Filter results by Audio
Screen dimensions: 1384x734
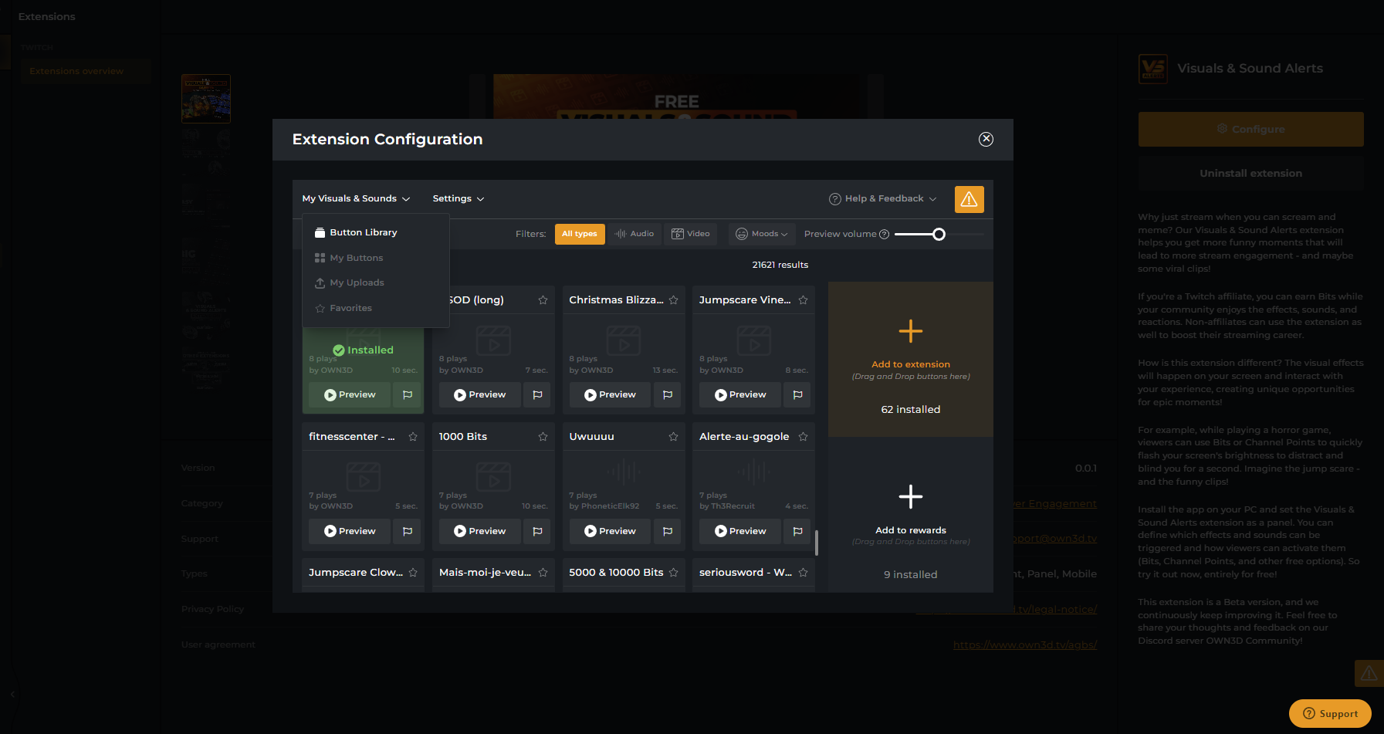pyautogui.click(x=634, y=234)
